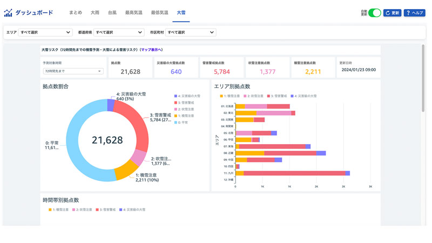Open the 大雨 tab
432x243 pixels.
pyautogui.click(x=95, y=12)
